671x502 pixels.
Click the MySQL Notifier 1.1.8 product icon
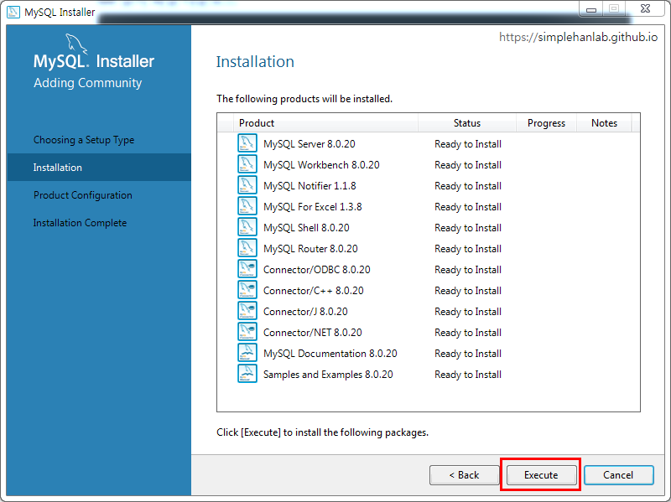(247, 185)
